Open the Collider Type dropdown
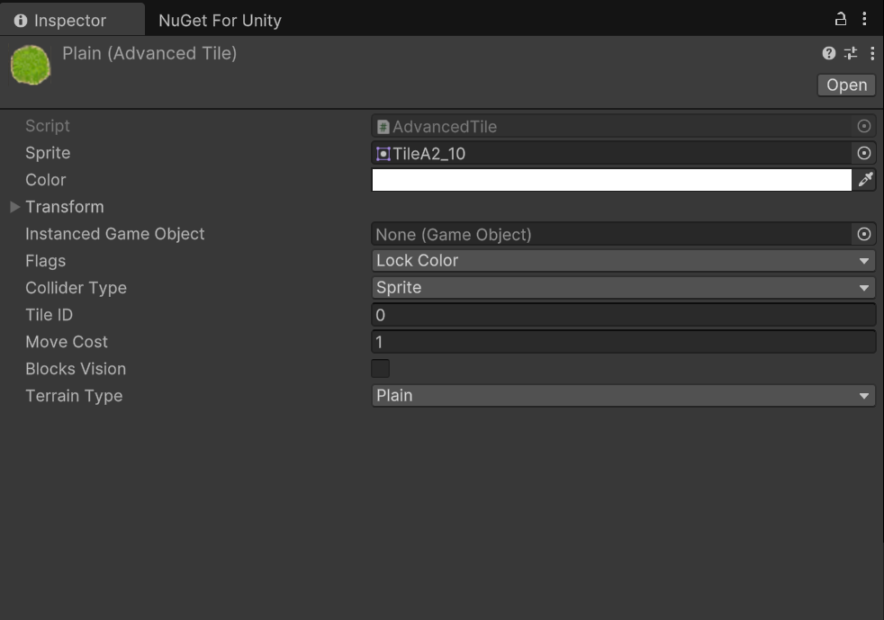The width and height of the screenshot is (884, 620). pyautogui.click(x=623, y=287)
